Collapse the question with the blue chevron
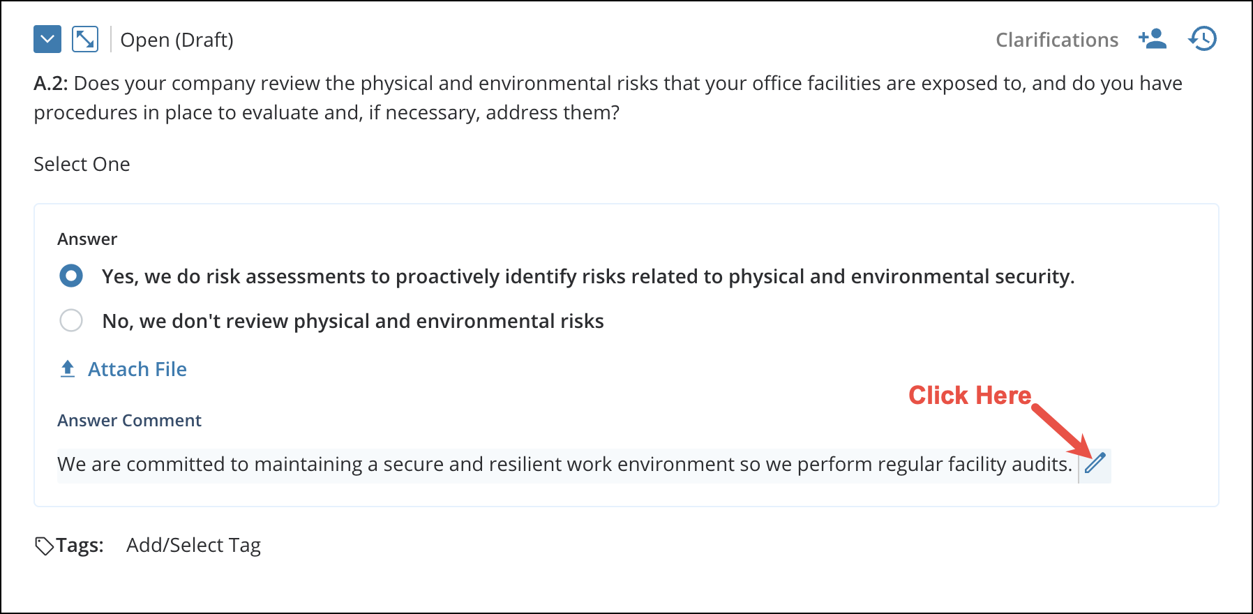Viewport: 1253px width, 614px height. click(x=47, y=39)
